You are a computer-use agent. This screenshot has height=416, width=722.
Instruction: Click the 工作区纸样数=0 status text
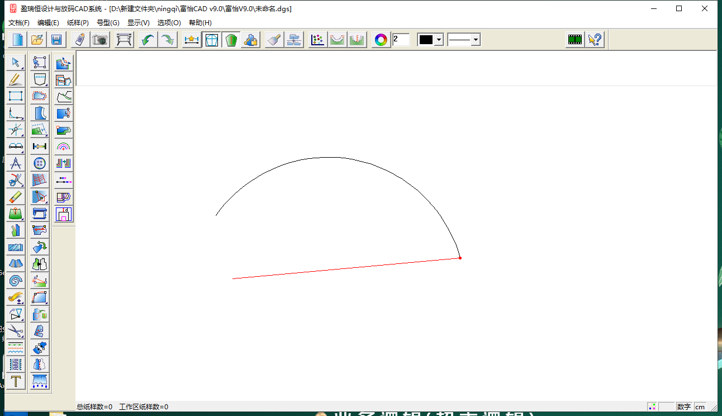point(144,407)
